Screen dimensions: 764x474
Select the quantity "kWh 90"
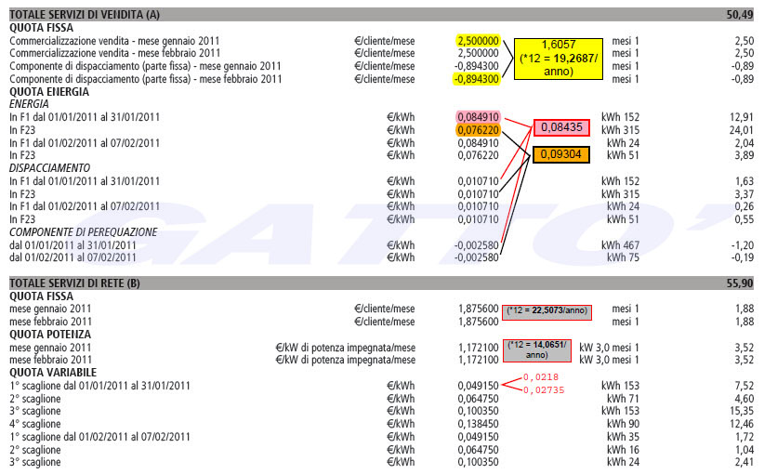point(623,424)
